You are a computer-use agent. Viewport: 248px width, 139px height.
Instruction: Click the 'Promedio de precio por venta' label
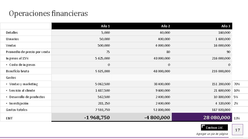[x=28, y=52]
